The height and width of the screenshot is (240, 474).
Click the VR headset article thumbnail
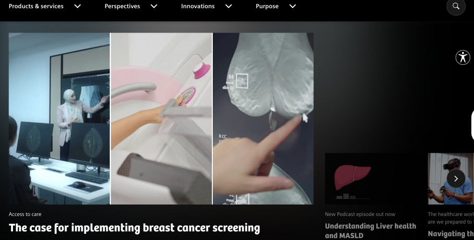pos(451,179)
